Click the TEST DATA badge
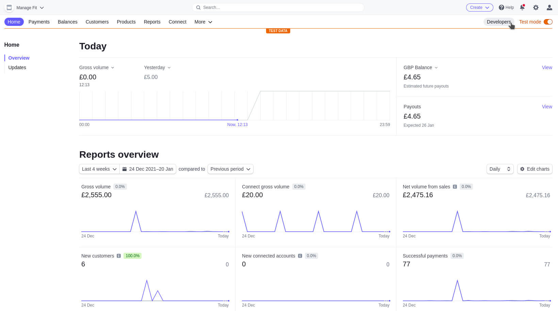558x311 pixels. (x=278, y=31)
